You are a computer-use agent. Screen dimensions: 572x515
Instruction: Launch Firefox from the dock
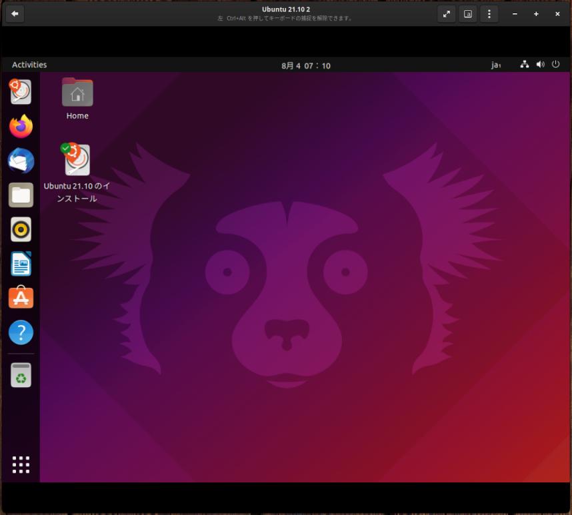click(x=21, y=126)
